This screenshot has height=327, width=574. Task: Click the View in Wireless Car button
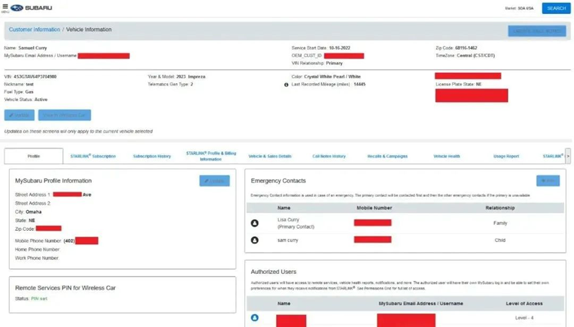(x=64, y=115)
